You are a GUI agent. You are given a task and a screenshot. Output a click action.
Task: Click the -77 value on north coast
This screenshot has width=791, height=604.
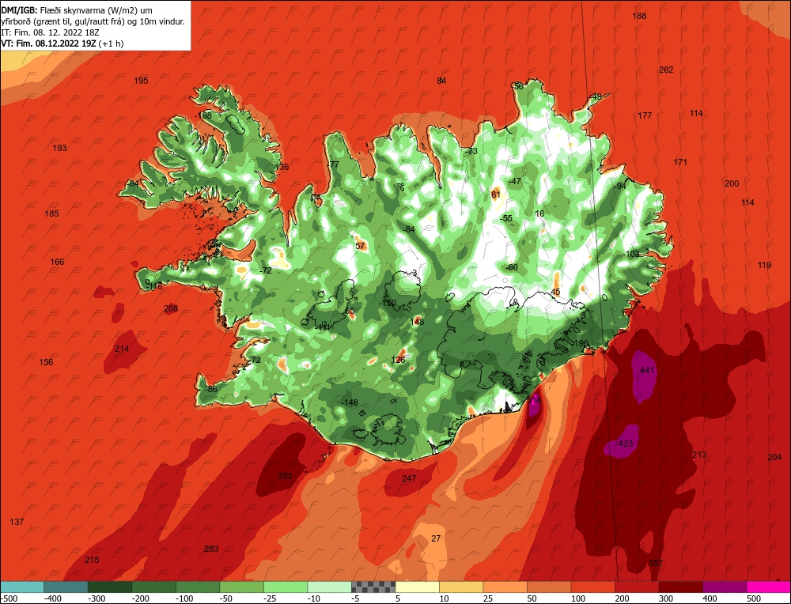point(333,165)
